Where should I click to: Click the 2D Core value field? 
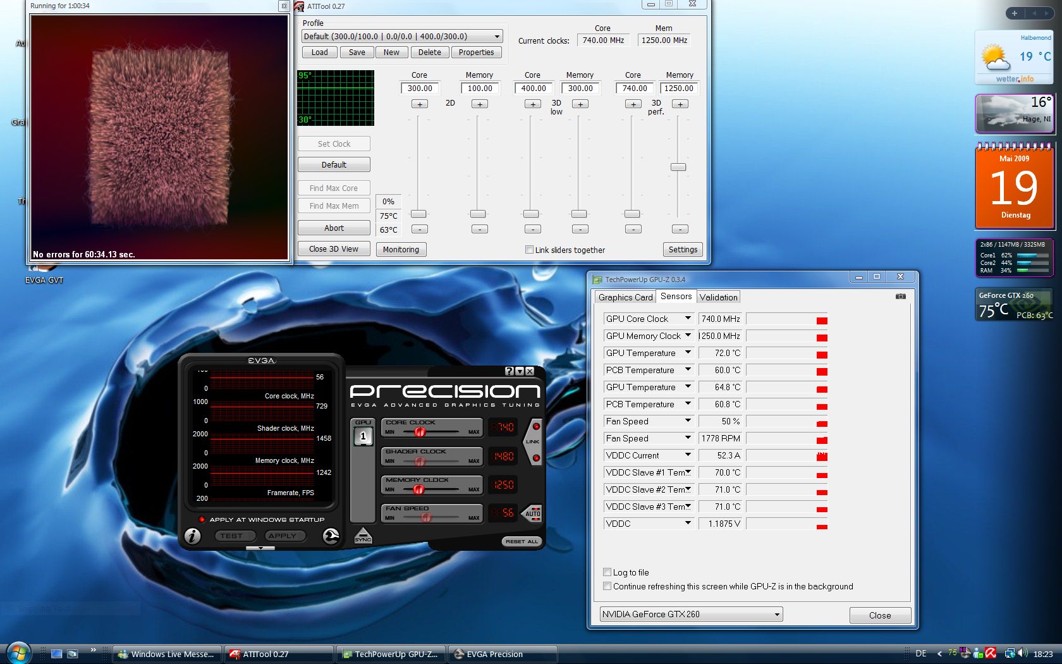[420, 89]
